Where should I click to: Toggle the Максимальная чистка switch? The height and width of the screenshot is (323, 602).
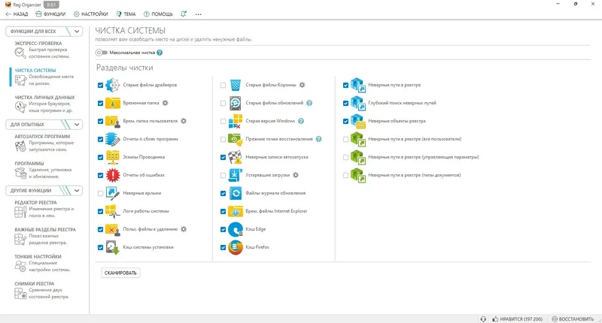pos(102,53)
